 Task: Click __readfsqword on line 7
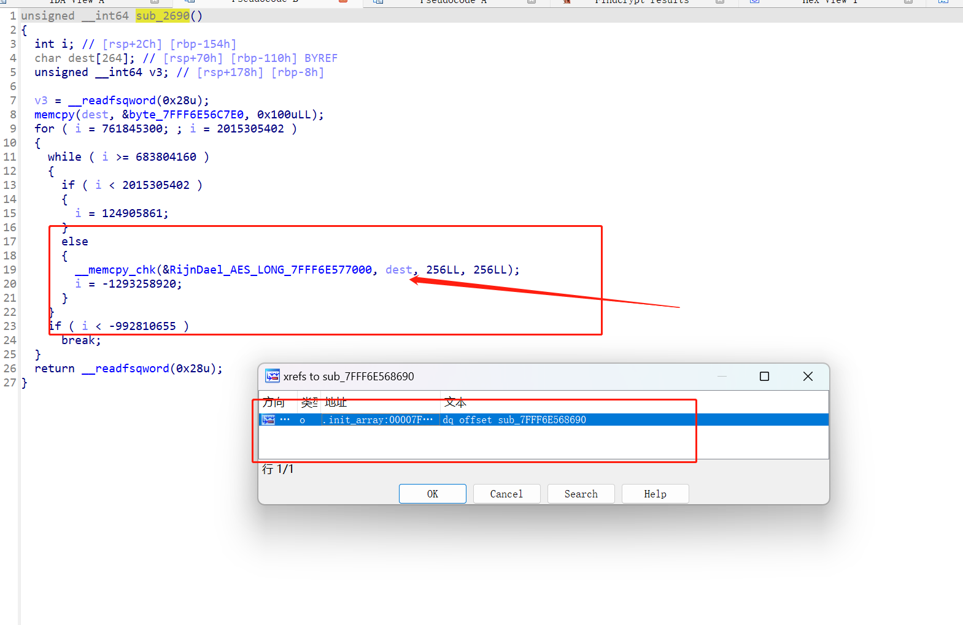112,101
